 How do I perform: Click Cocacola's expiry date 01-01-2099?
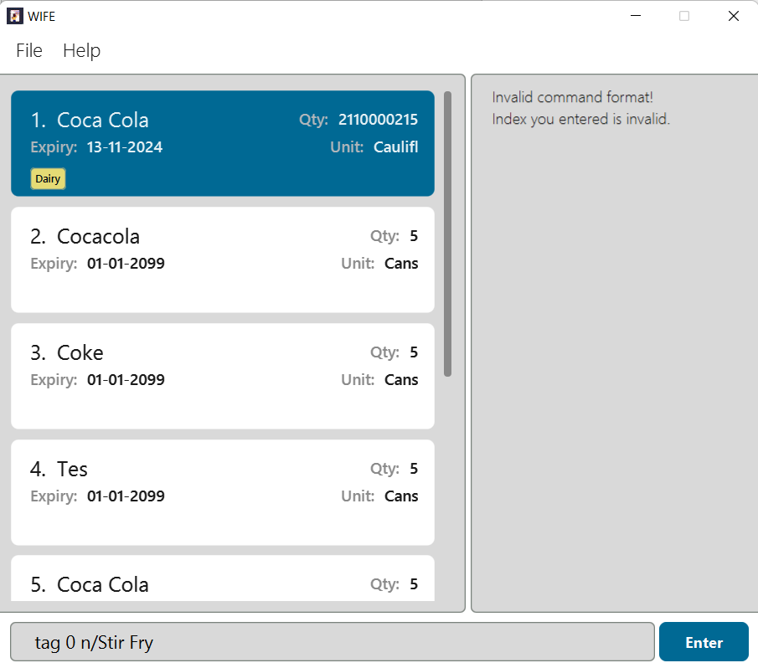point(126,263)
